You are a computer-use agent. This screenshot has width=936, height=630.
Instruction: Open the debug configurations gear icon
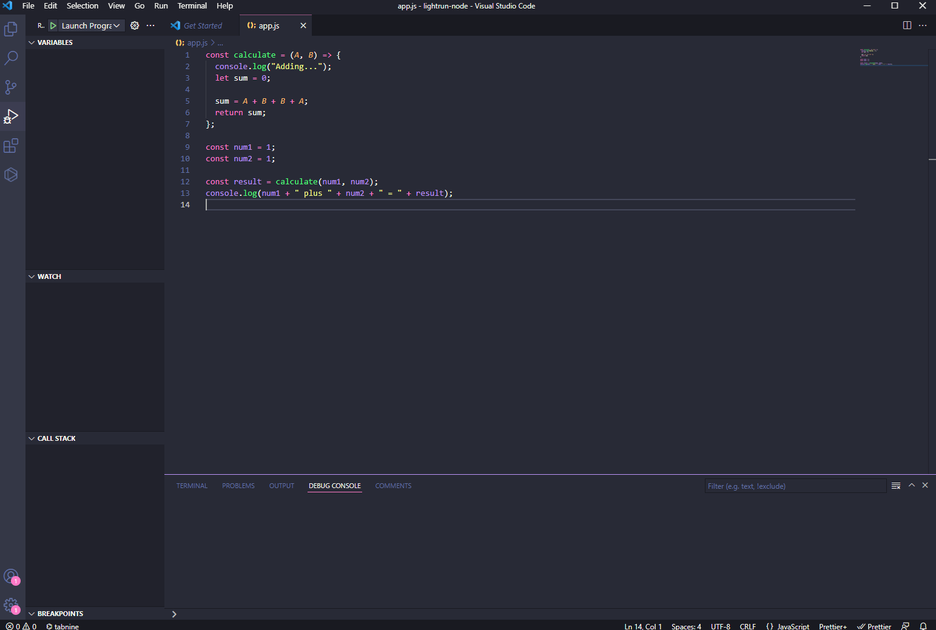[x=135, y=25]
